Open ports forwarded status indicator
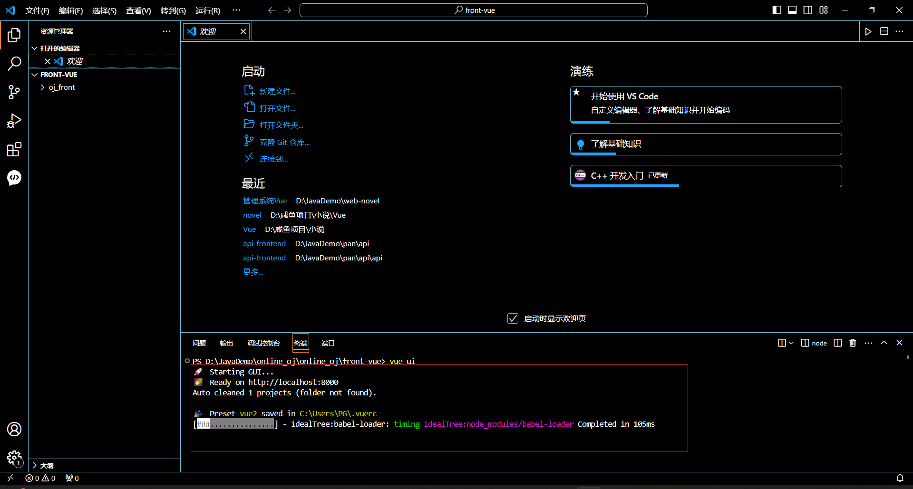Screen dimensions: 913x489 72,478
